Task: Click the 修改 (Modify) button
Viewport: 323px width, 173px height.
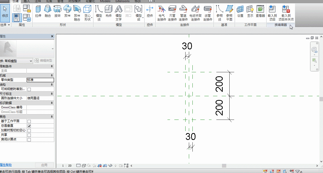Action: tap(5, 12)
